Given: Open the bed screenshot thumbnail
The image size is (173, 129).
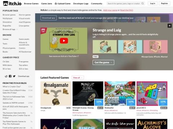Looking at the screenshot, I should 105,47.
